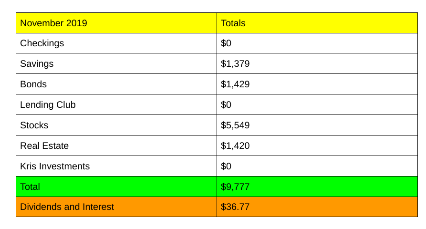Select the Kris Investments $0 value
The width and height of the screenshot is (426, 229).
pyautogui.click(x=226, y=167)
